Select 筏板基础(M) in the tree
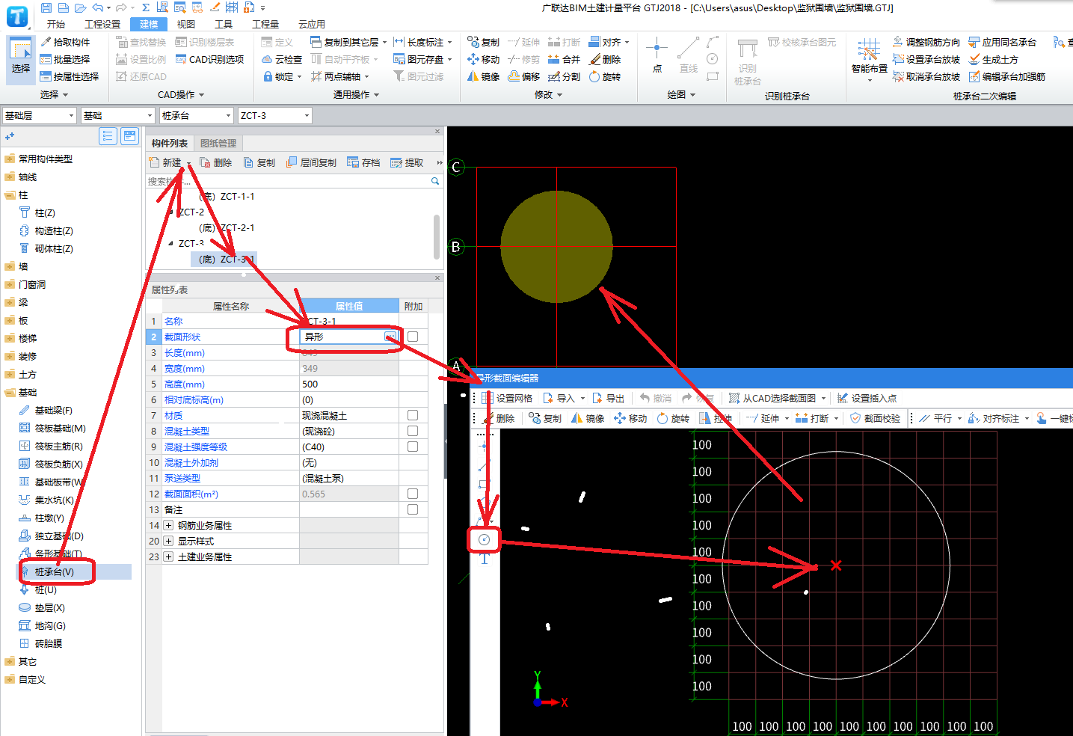This screenshot has height=736, width=1073. pyautogui.click(x=60, y=428)
